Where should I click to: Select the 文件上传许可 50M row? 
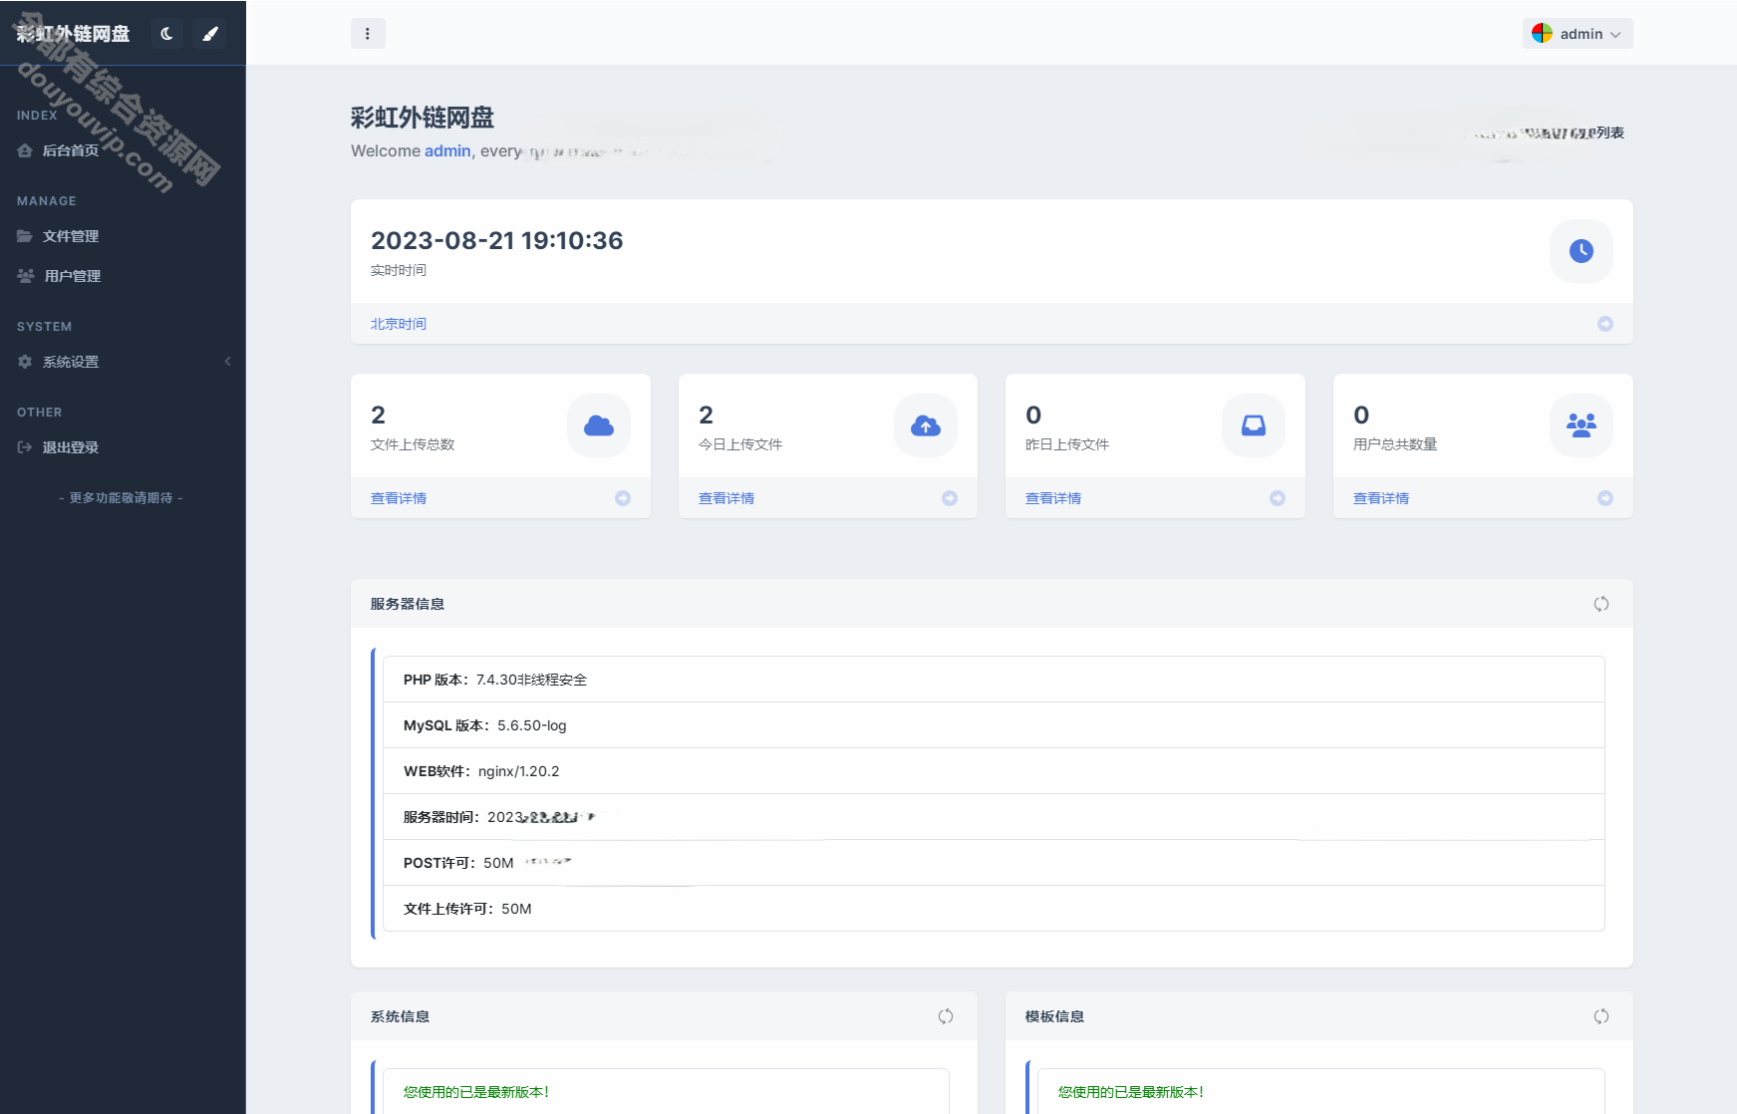coord(994,909)
